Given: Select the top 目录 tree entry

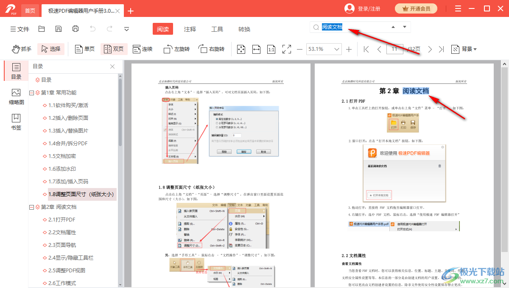Looking at the screenshot, I should pos(46,80).
